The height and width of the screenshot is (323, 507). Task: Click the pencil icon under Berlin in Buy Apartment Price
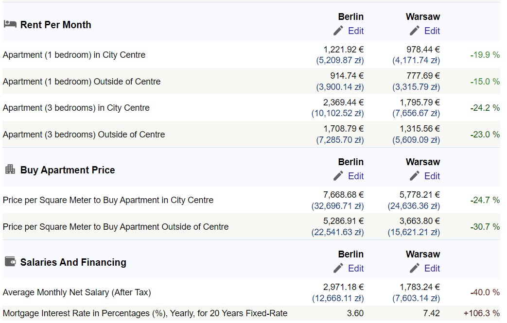pyautogui.click(x=338, y=176)
